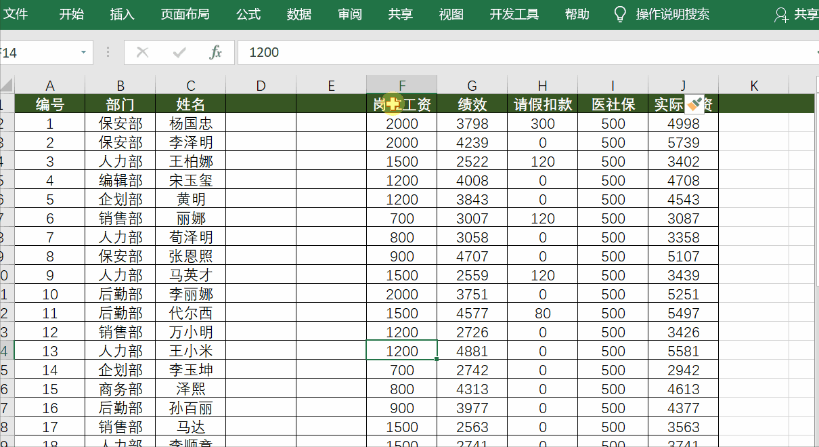Select the name cell 万小明

[191, 332]
